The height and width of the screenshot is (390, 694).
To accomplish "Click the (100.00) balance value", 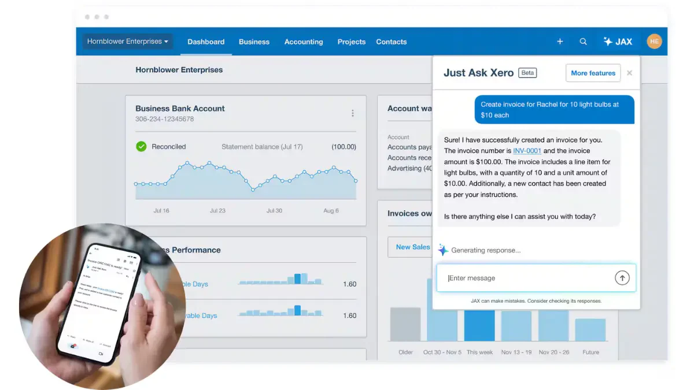I will 344,147.
